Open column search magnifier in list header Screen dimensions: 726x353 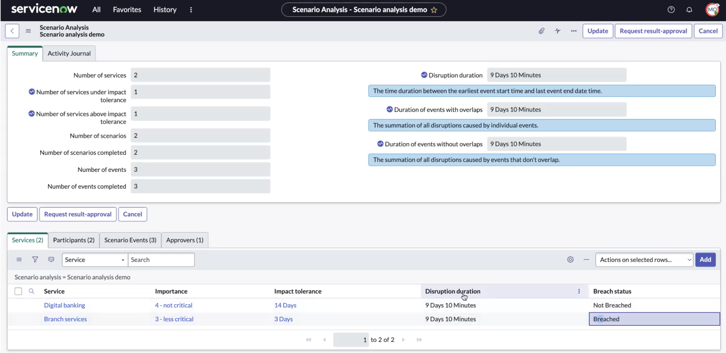[31, 291]
